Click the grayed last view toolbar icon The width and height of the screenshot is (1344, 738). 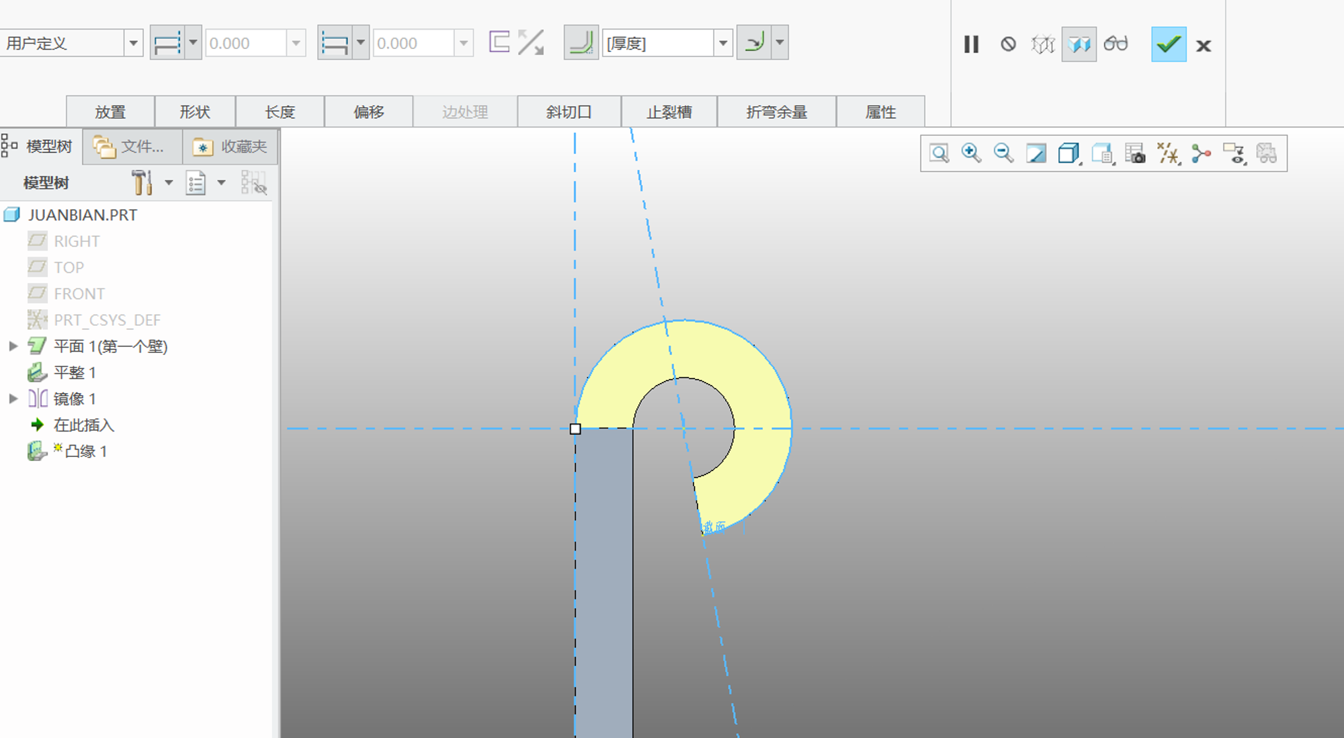tap(1267, 153)
